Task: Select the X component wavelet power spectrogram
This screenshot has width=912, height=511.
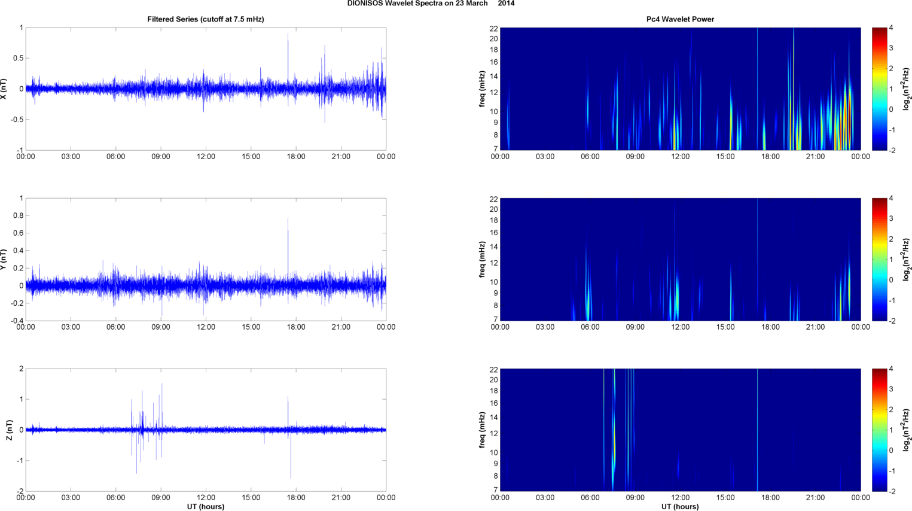Action: [x=680, y=89]
